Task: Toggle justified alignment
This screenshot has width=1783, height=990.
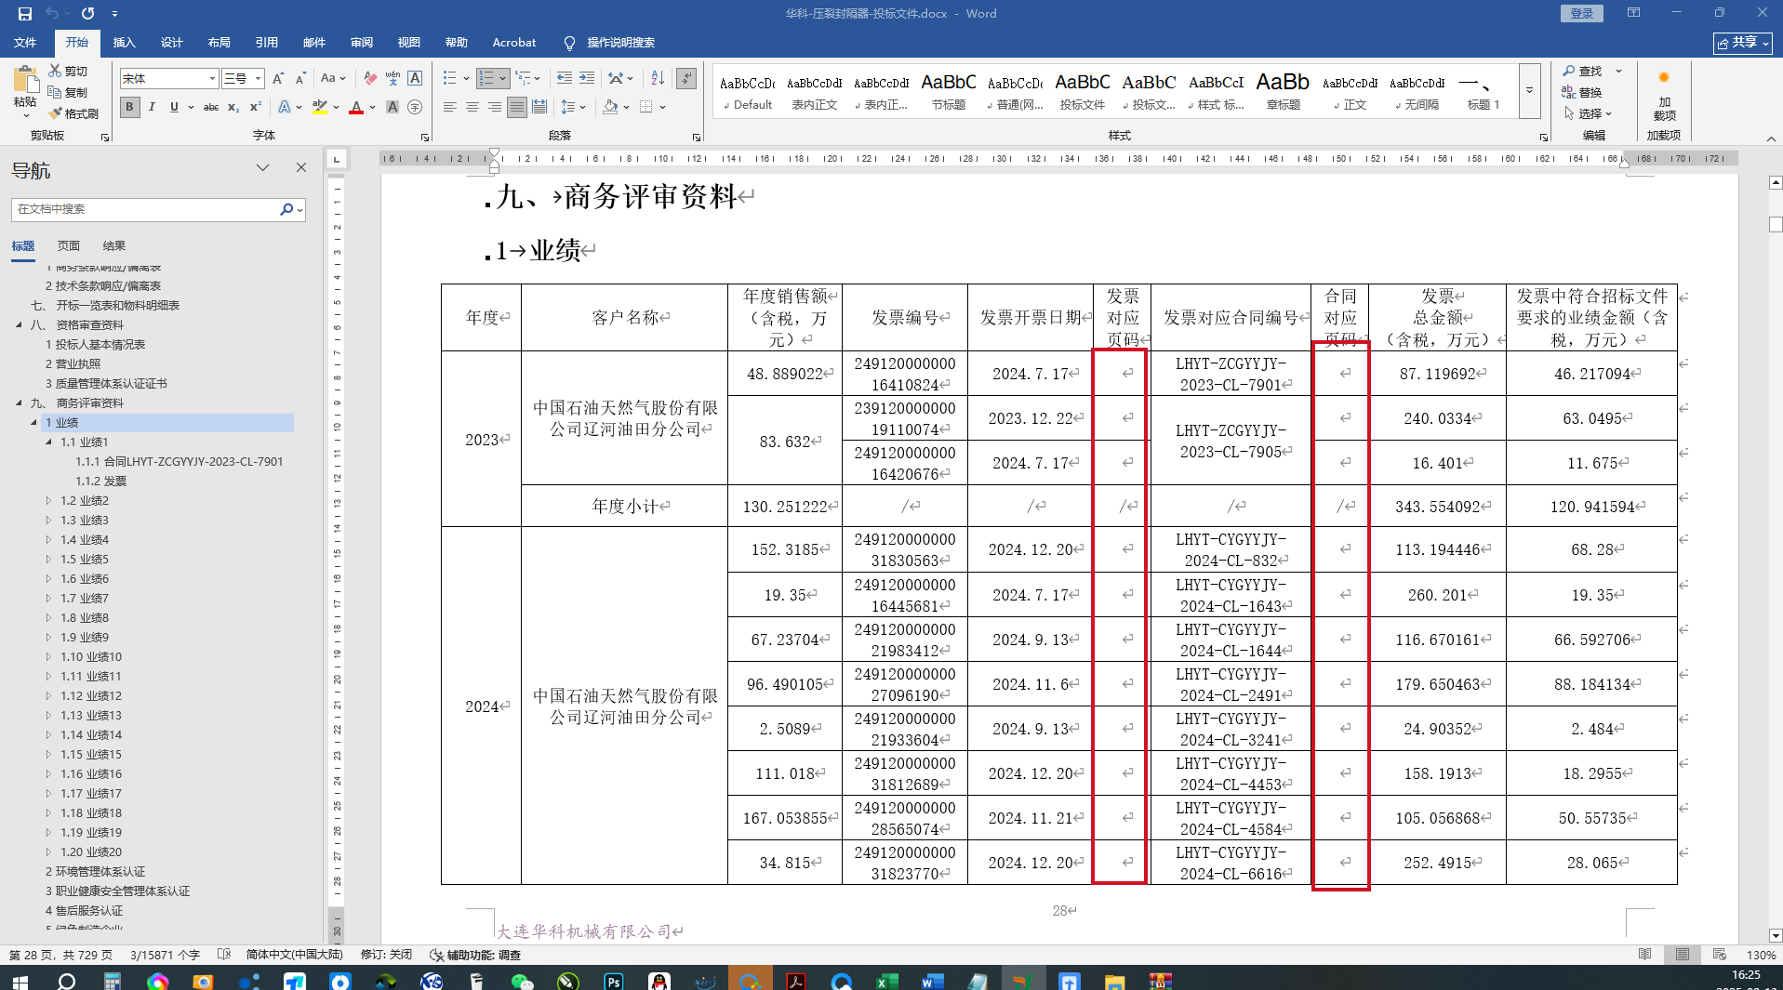Action: [x=517, y=108]
